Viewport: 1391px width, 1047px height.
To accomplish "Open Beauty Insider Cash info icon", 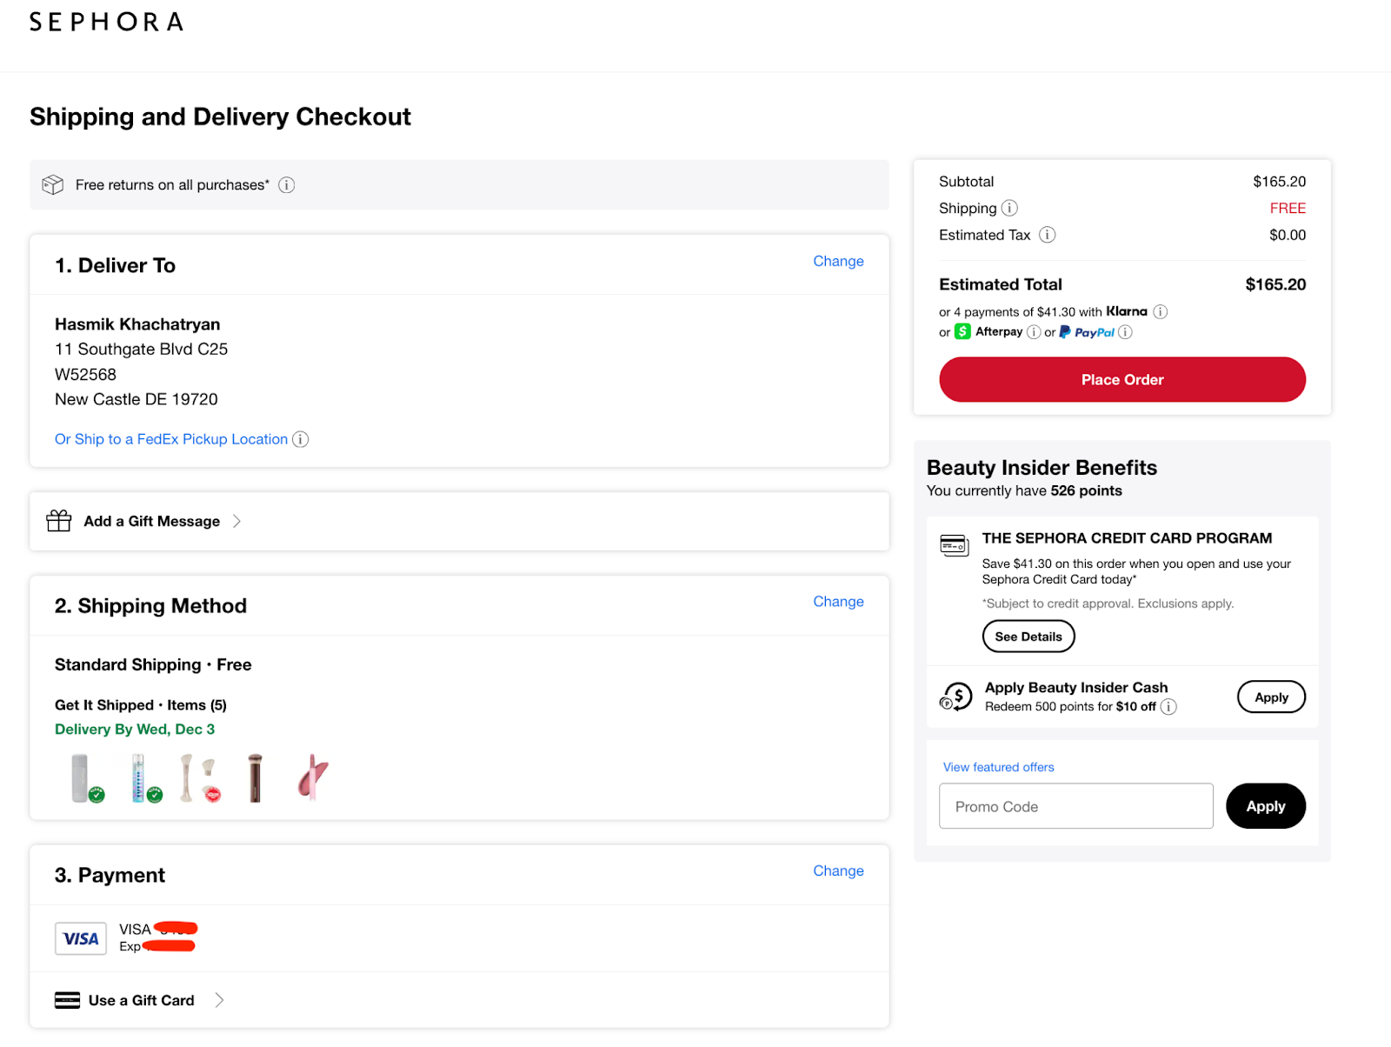I will pos(1168,707).
